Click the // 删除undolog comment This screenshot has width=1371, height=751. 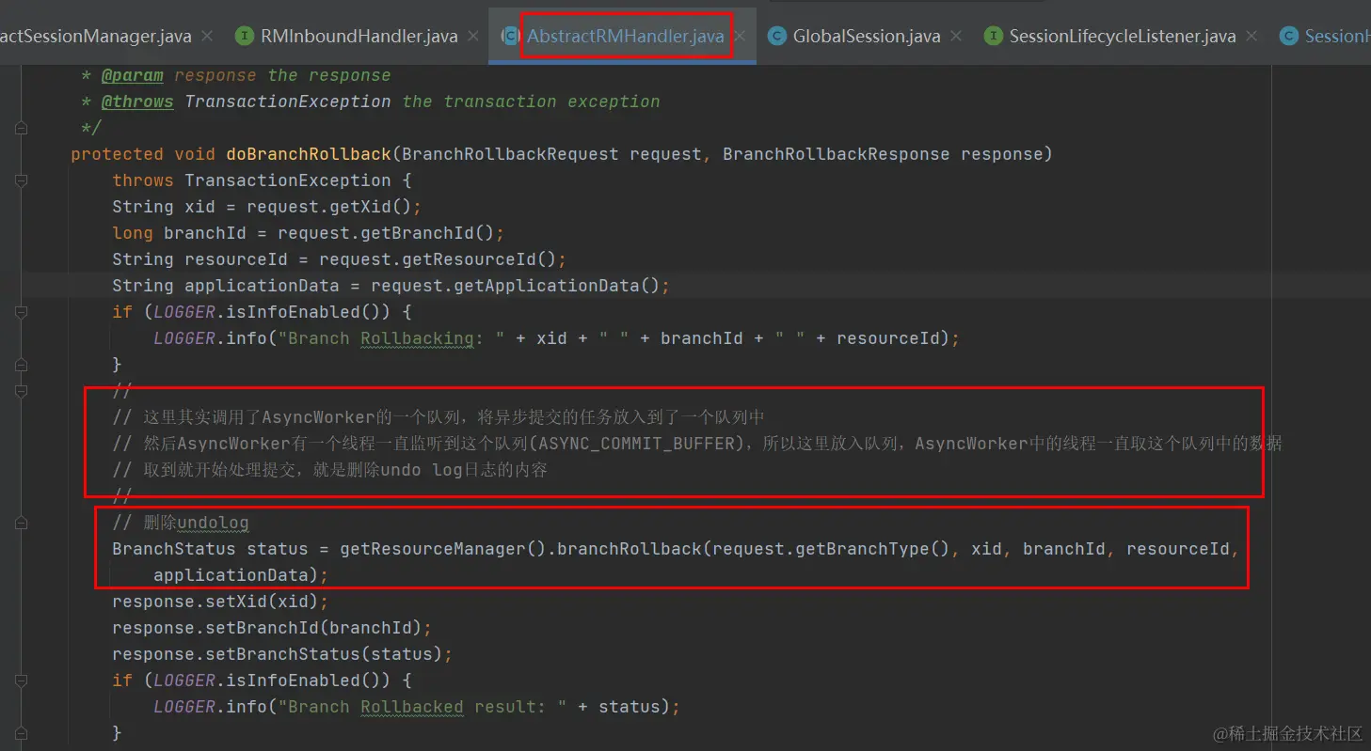coord(181,523)
